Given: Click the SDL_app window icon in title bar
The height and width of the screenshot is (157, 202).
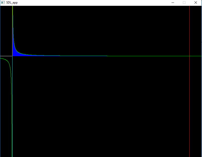Looking at the screenshot, I should pyautogui.click(x=3, y=3).
